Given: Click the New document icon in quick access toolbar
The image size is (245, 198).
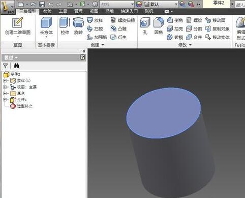Looking at the screenshot, I should click(x=21, y=4).
